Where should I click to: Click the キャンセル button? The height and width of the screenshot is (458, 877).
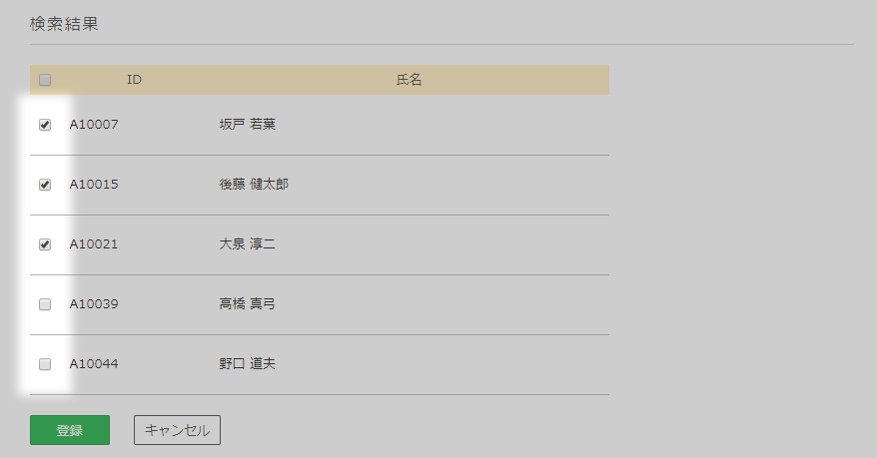coord(178,430)
